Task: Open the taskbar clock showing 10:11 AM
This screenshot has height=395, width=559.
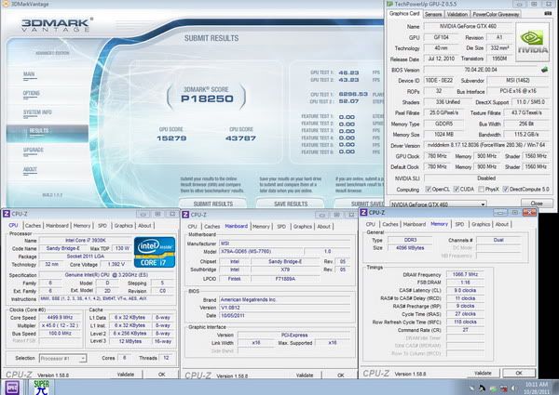Action: click(x=536, y=388)
